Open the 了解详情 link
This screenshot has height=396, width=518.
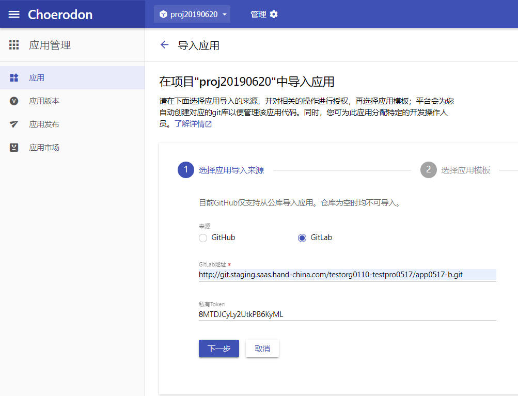[x=193, y=124]
